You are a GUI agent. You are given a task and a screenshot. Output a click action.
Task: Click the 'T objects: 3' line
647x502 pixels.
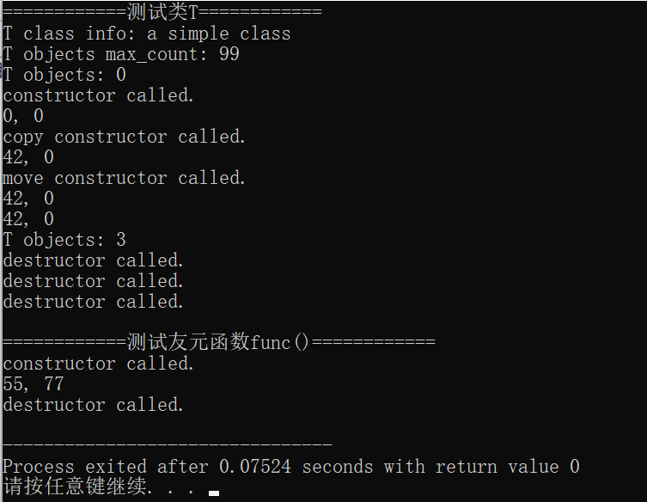coord(64,240)
